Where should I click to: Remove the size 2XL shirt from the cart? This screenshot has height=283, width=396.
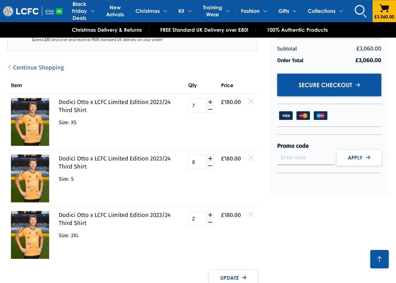click(251, 214)
